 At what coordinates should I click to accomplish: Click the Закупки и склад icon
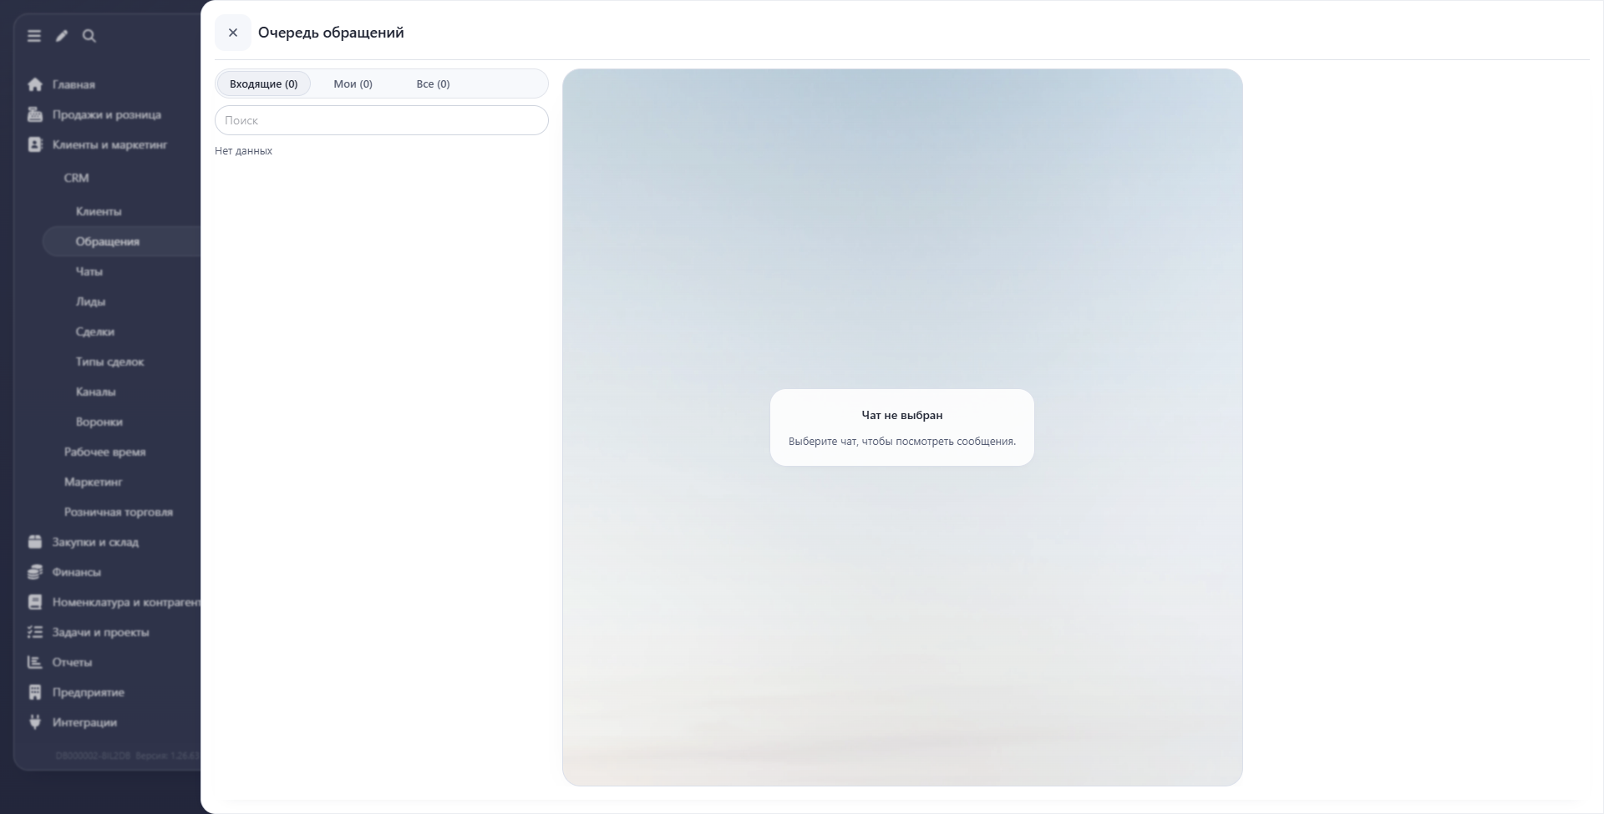pyautogui.click(x=35, y=542)
